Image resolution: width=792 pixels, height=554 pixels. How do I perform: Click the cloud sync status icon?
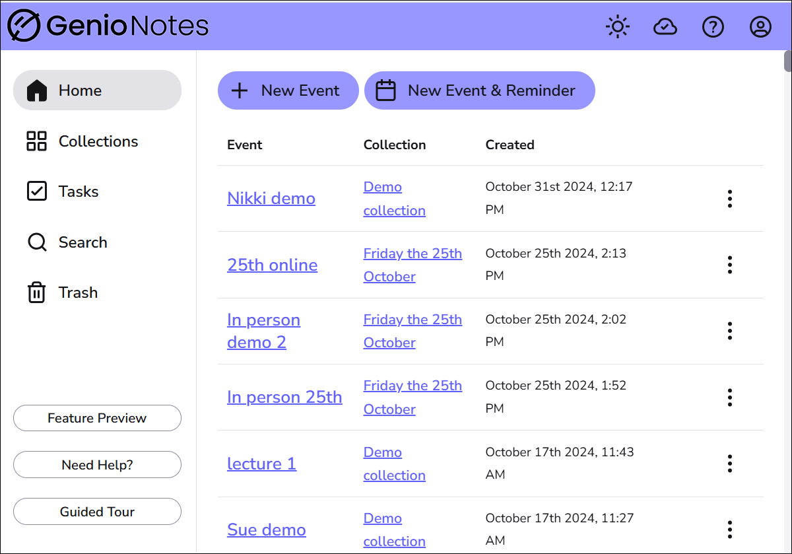tap(665, 27)
